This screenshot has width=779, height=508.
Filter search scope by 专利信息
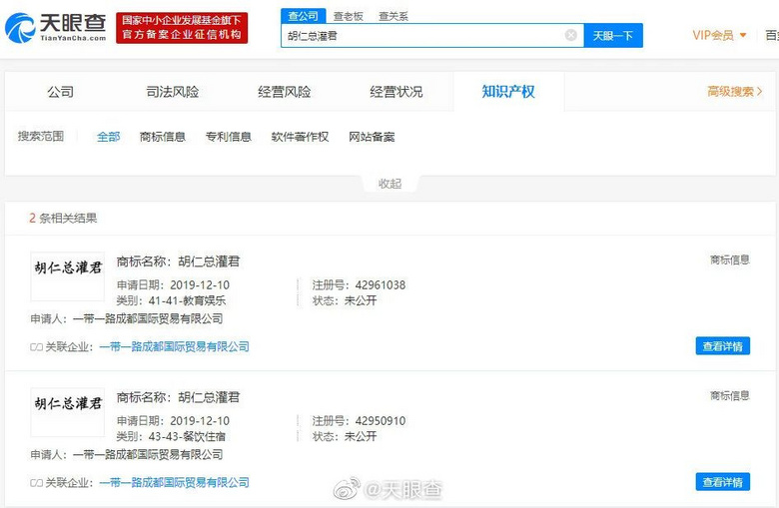tap(228, 137)
